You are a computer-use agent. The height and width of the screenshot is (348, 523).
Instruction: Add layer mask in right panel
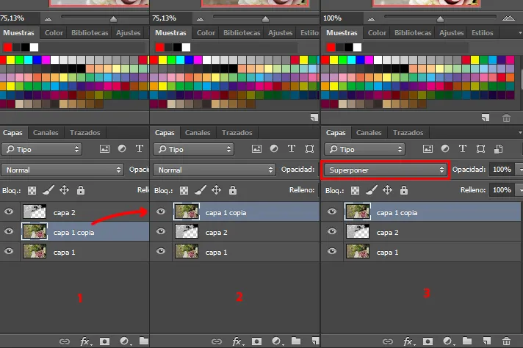[x=428, y=341]
